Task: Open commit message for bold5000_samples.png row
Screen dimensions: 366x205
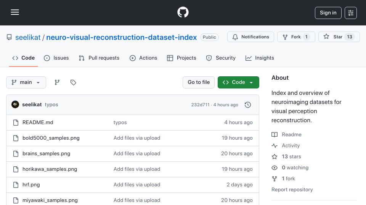Action: pos(137,138)
